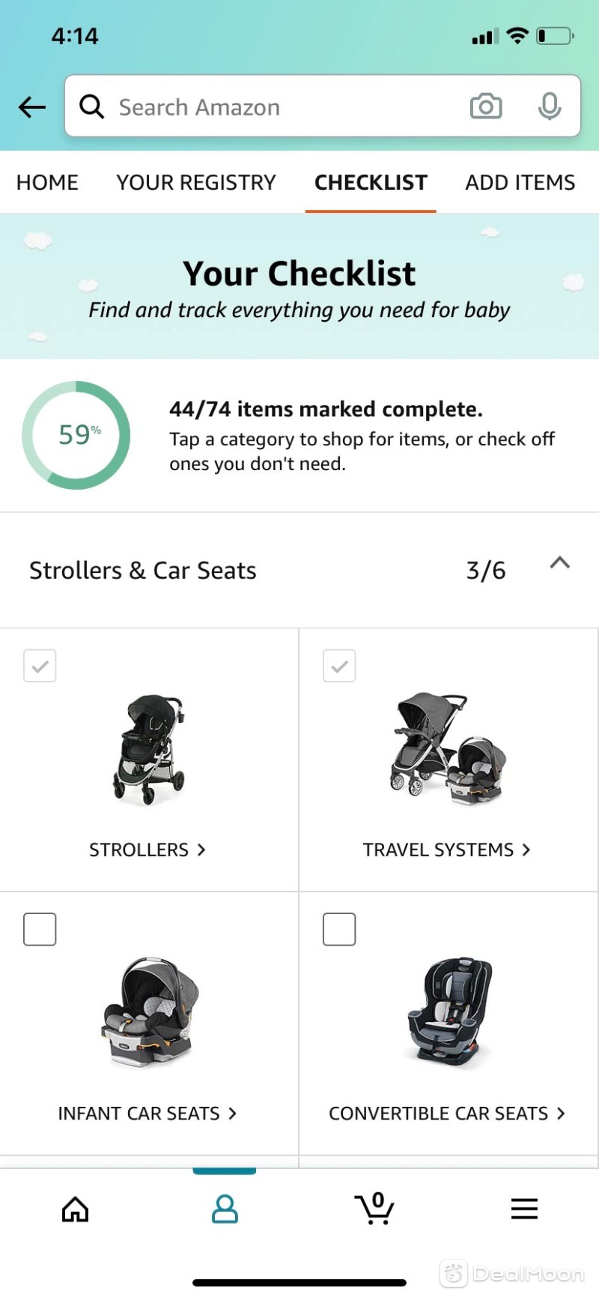This screenshot has width=599, height=1298.
Task: Tap the back arrow icon
Action: [32, 107]
